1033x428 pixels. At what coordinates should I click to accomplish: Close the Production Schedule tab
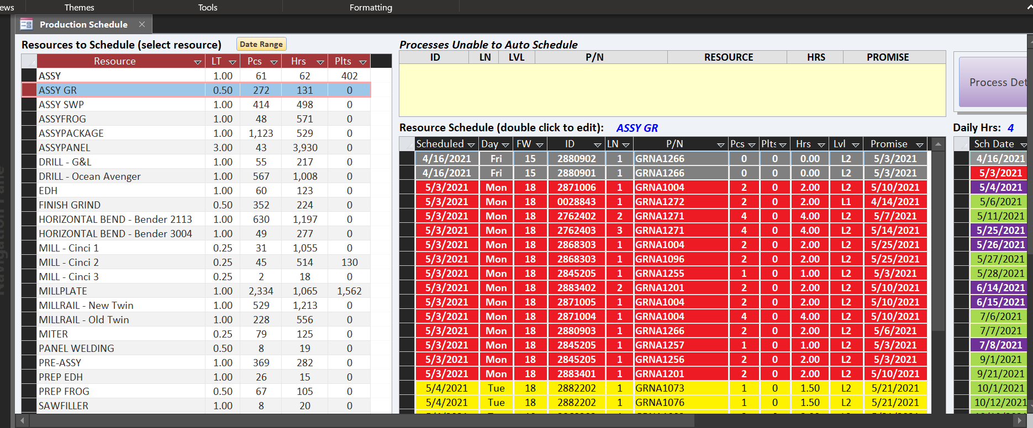click(x=142, y=24)
